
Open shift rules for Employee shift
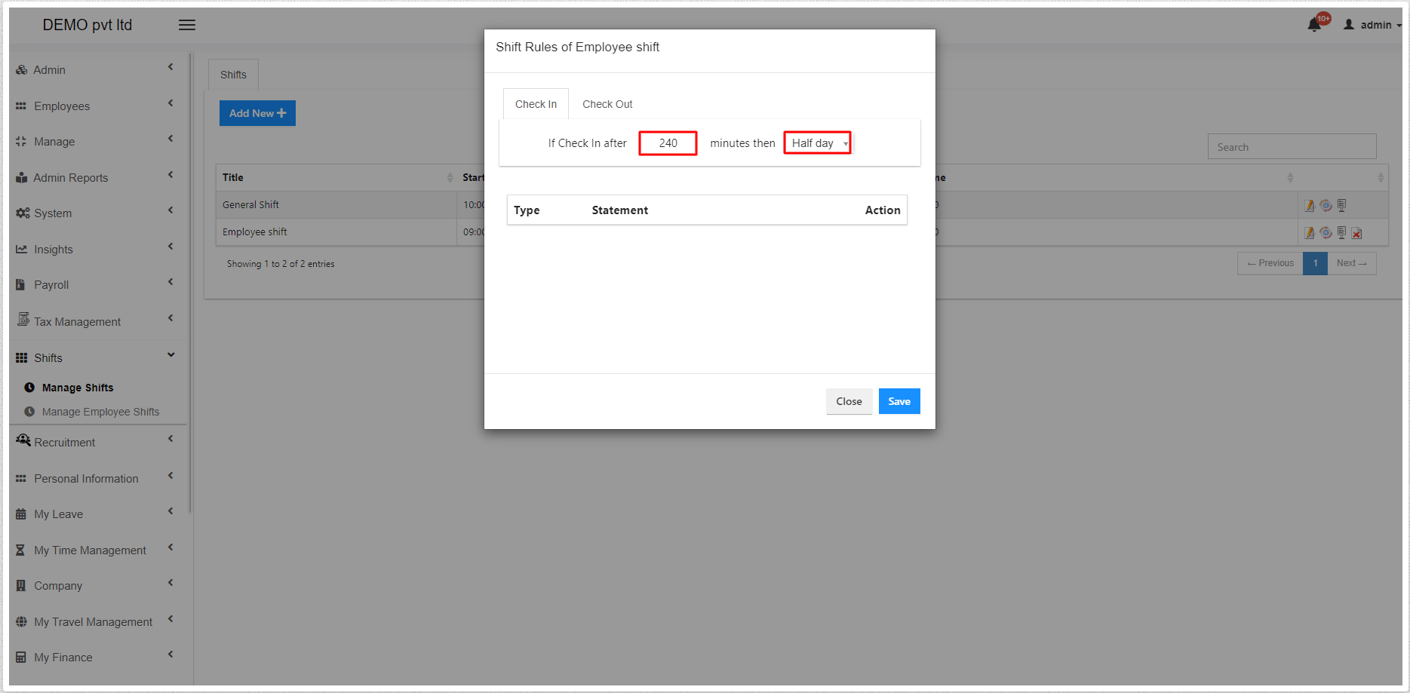click(x=1326, y=232)
